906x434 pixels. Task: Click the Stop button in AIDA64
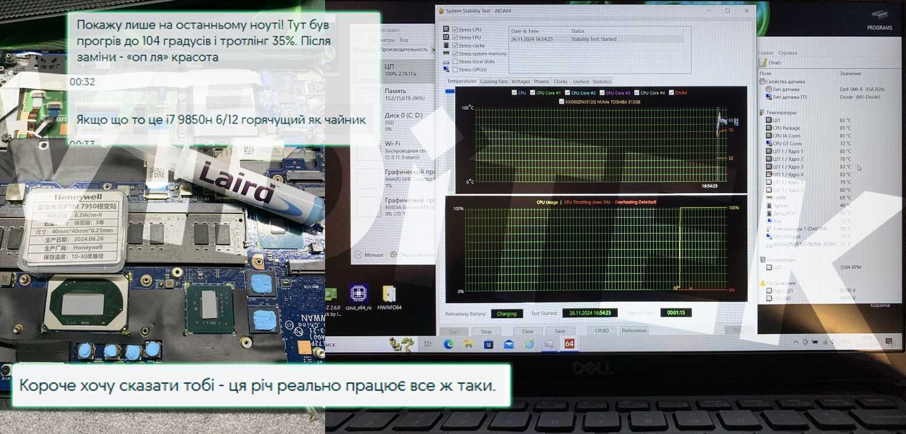click(x=486, y=331)
